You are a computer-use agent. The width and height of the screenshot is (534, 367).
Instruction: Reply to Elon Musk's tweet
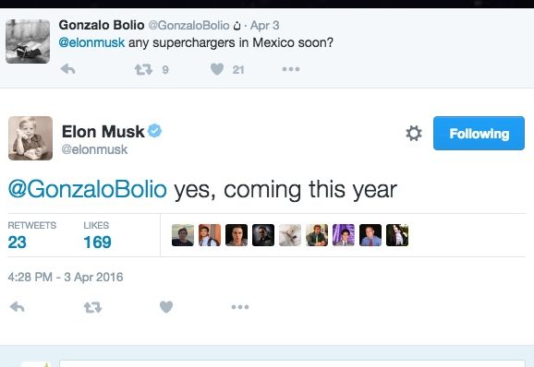[17, 307]
